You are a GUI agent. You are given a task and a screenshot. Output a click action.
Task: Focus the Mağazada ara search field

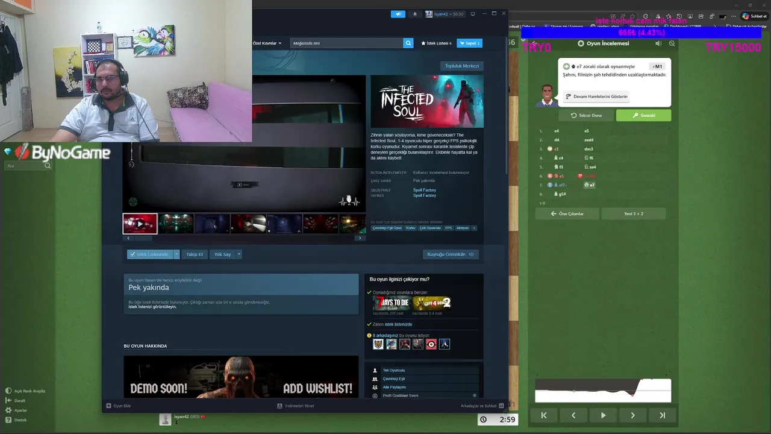pyautogui.click(x=346, y=43)
